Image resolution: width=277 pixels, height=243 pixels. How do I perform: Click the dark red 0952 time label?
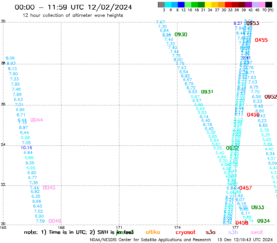point(271,97)
